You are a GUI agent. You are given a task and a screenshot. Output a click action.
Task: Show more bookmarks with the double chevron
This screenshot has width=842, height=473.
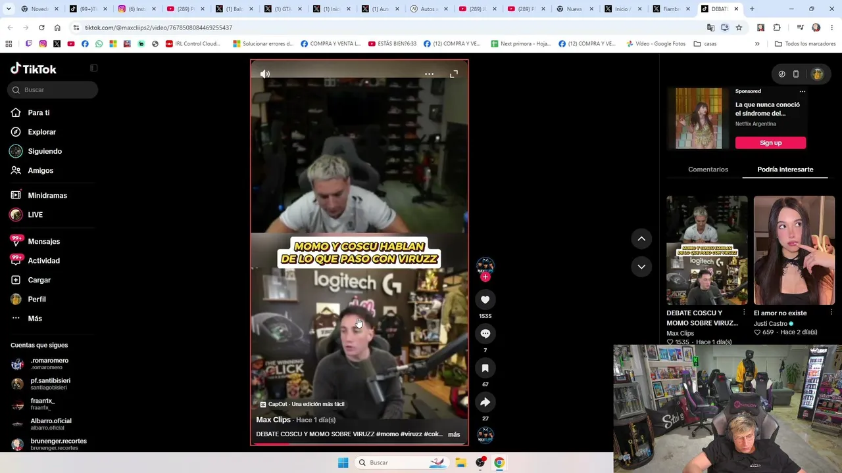pyautogui.click(x=757, y=44)
